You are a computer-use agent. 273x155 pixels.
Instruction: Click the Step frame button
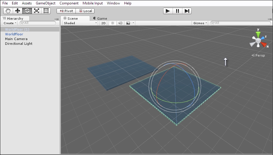pos(187,11)
